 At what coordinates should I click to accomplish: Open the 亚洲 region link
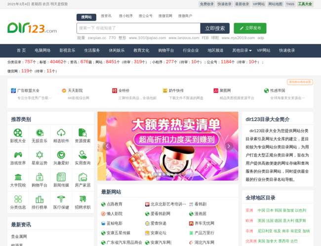249,210
